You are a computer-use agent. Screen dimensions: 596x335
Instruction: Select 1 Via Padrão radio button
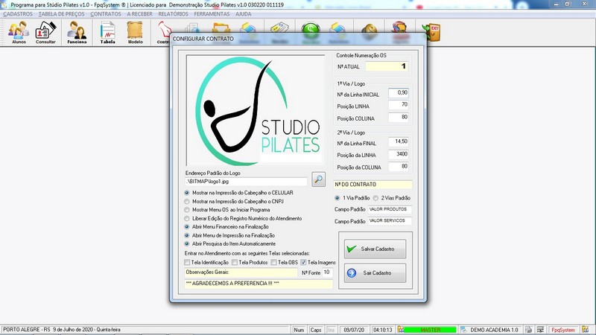[337, 198]
